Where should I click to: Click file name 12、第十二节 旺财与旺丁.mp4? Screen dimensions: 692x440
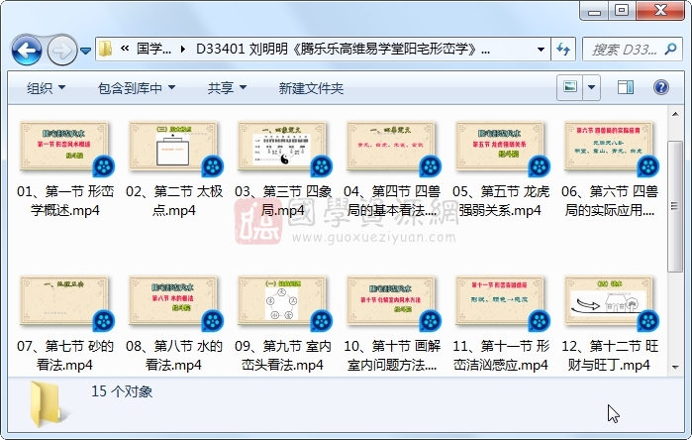point(610,355)
